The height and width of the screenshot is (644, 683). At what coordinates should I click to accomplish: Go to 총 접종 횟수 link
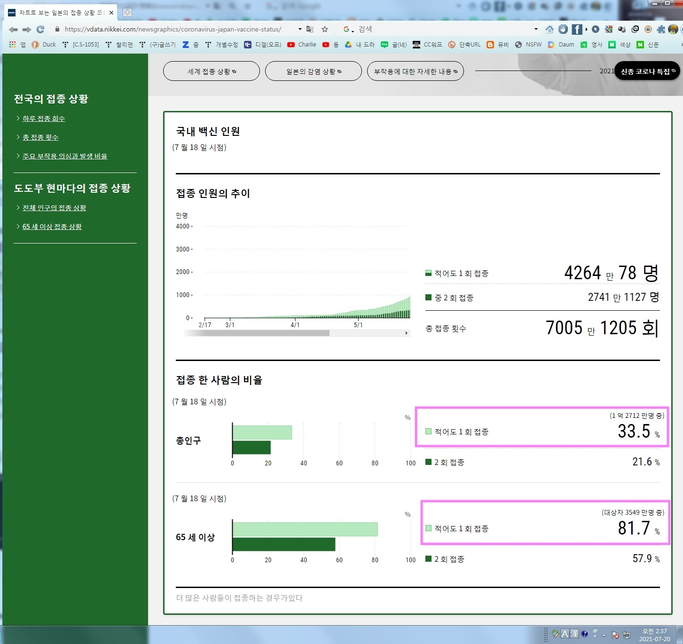[40, 137]
